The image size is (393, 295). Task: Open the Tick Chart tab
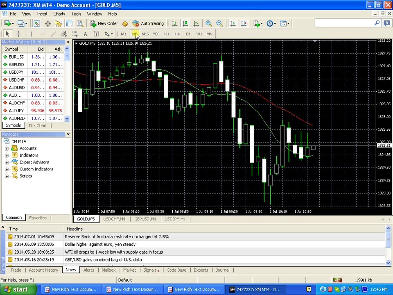point(38,125)
